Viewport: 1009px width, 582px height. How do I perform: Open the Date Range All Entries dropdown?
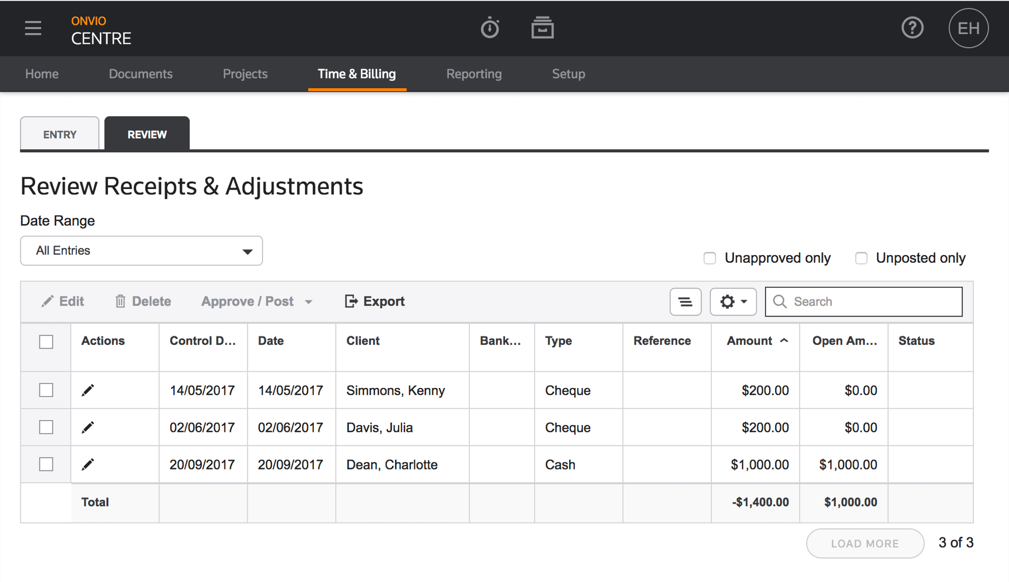pos(141,251)
